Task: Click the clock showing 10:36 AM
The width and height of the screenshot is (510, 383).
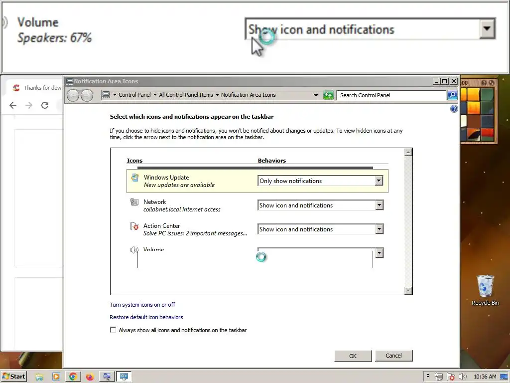Action: (x=485, y=377)
